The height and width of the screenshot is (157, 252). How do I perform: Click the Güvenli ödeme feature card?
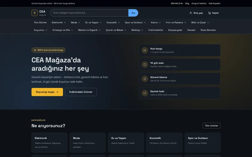coord(179,79)
